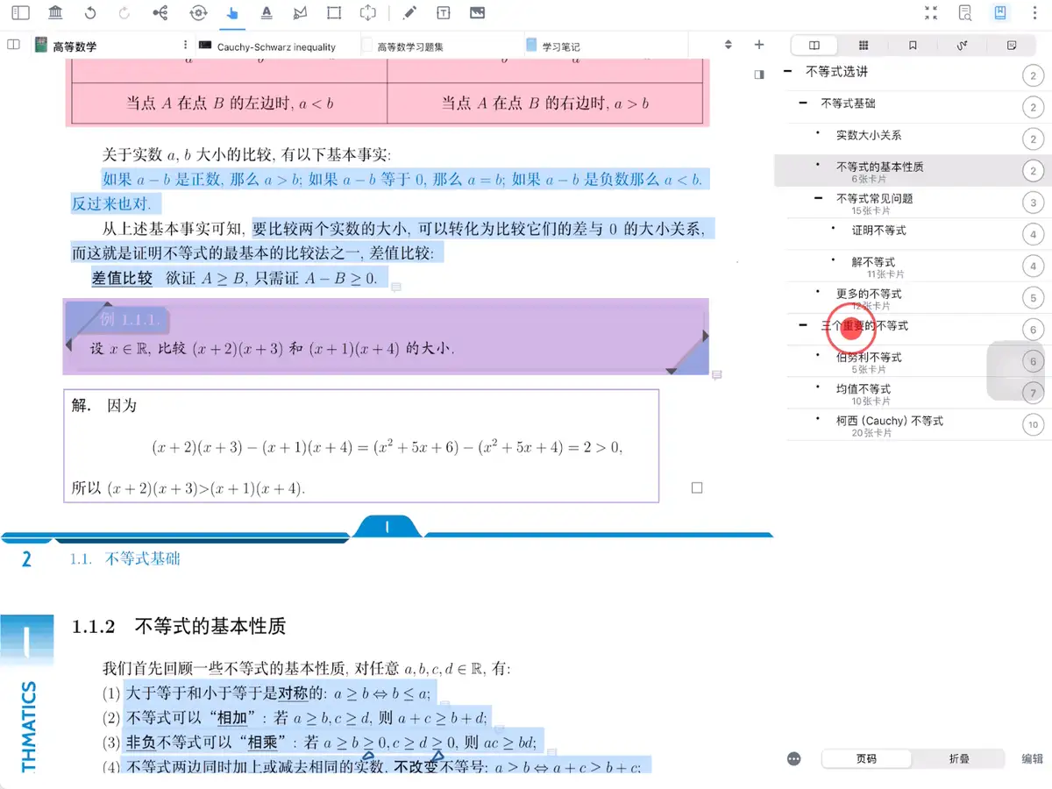Image resolution: width=1052 pixels, height=789 pixels.
Task: Switch to the bookmarks view tab
Action: click(x=913, y=45)
